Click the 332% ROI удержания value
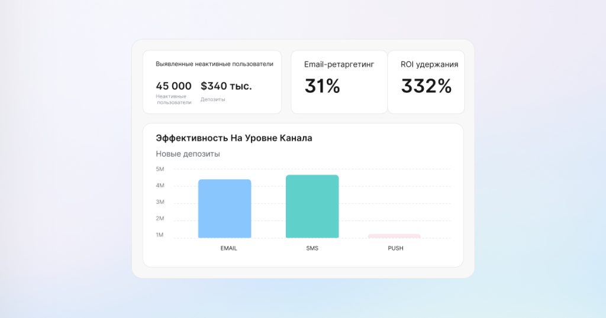The image size is (606, 318). click(x=426, y=86)
